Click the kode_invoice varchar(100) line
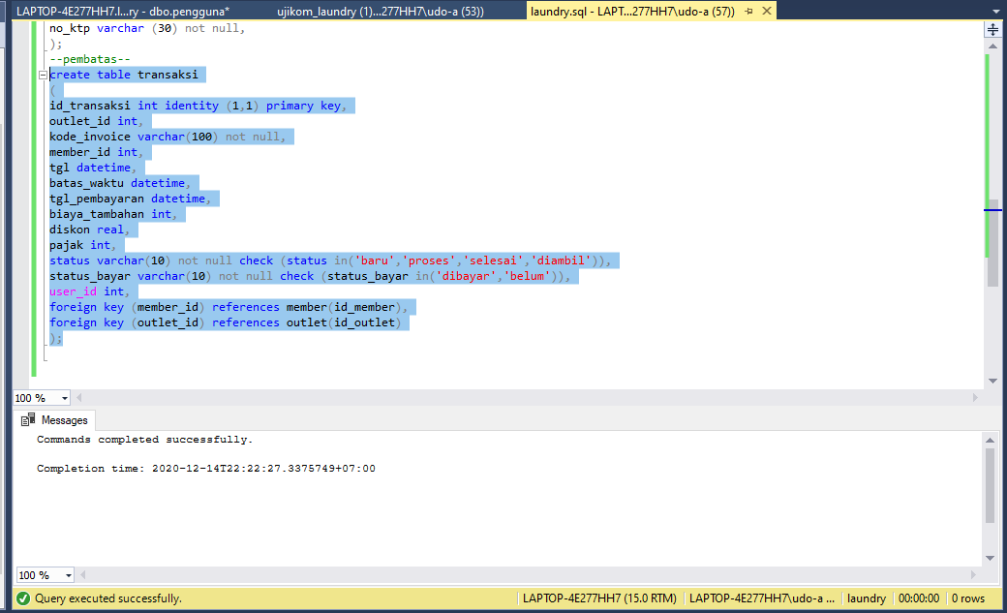1007x613 pixels. pos(167,137)
